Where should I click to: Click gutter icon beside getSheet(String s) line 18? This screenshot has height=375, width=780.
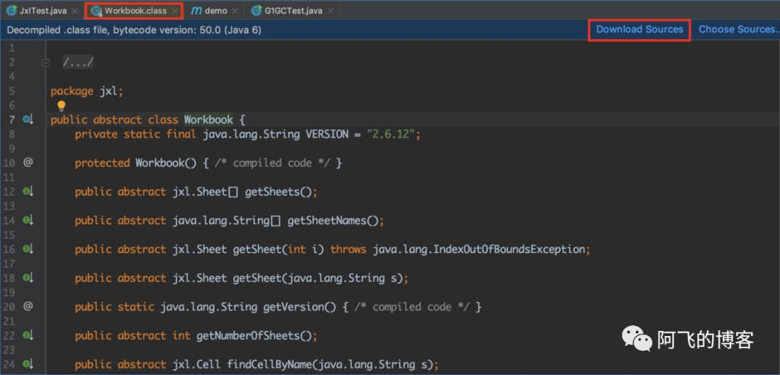tap(28, 278)
